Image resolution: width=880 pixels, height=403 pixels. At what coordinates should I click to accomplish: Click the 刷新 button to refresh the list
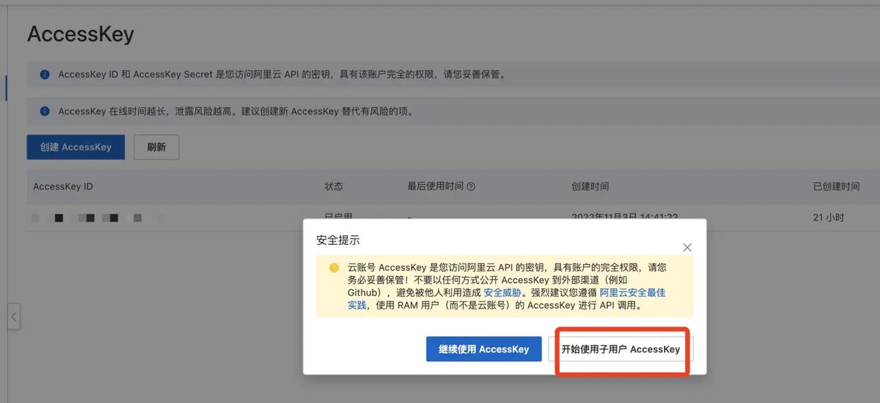(x=157, y=146)
